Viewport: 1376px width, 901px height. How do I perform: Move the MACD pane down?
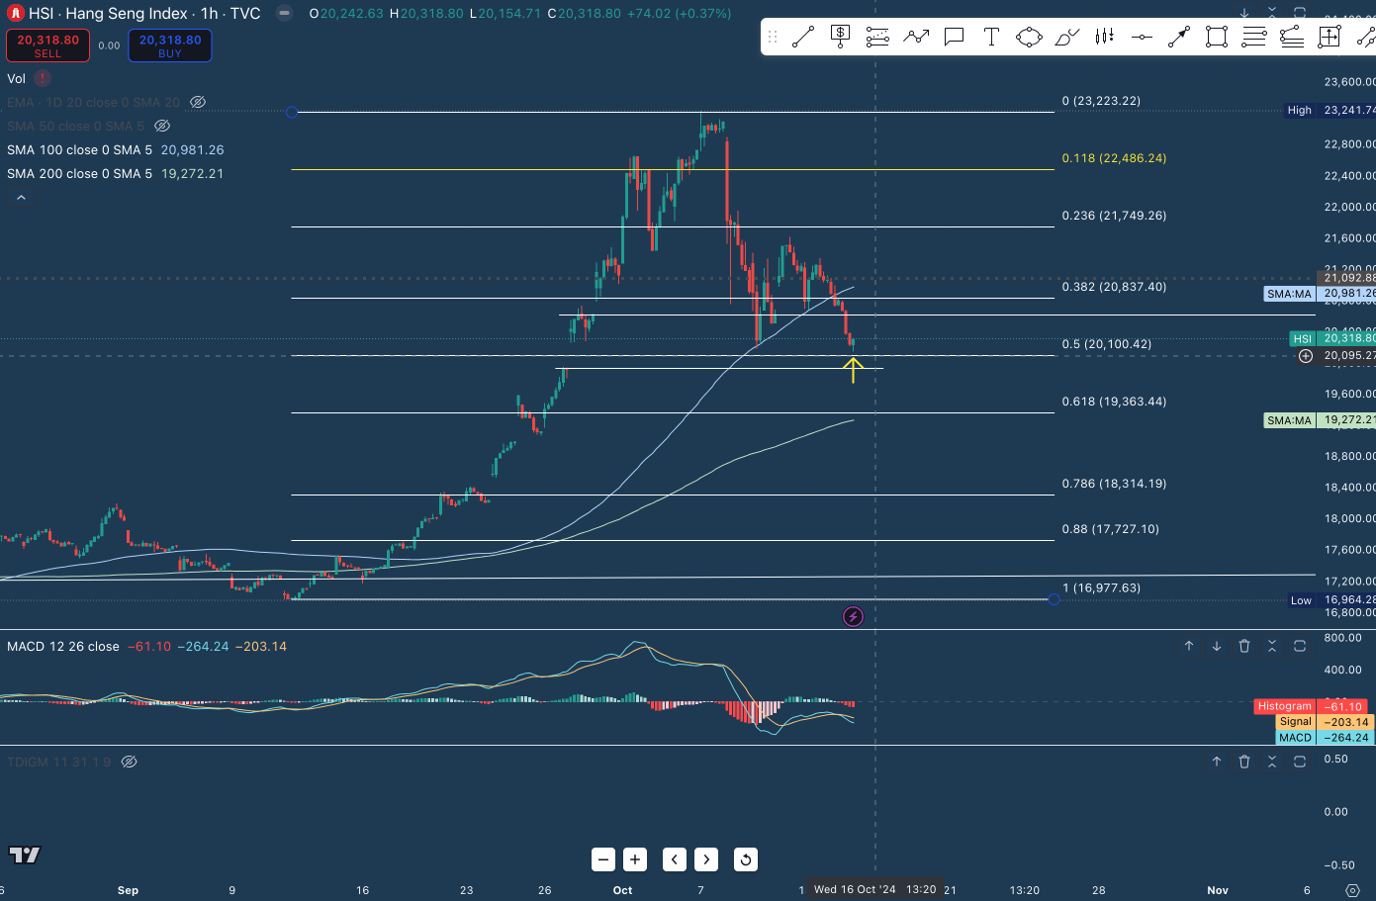tap(1217, 646)
